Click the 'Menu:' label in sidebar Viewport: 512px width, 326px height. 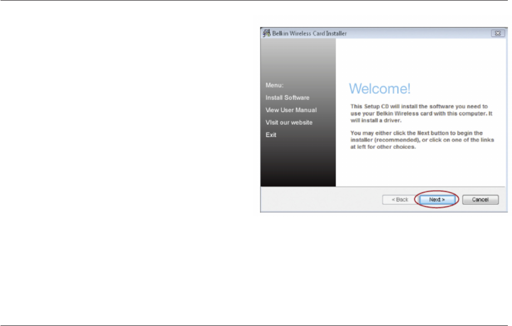[275, 85]
